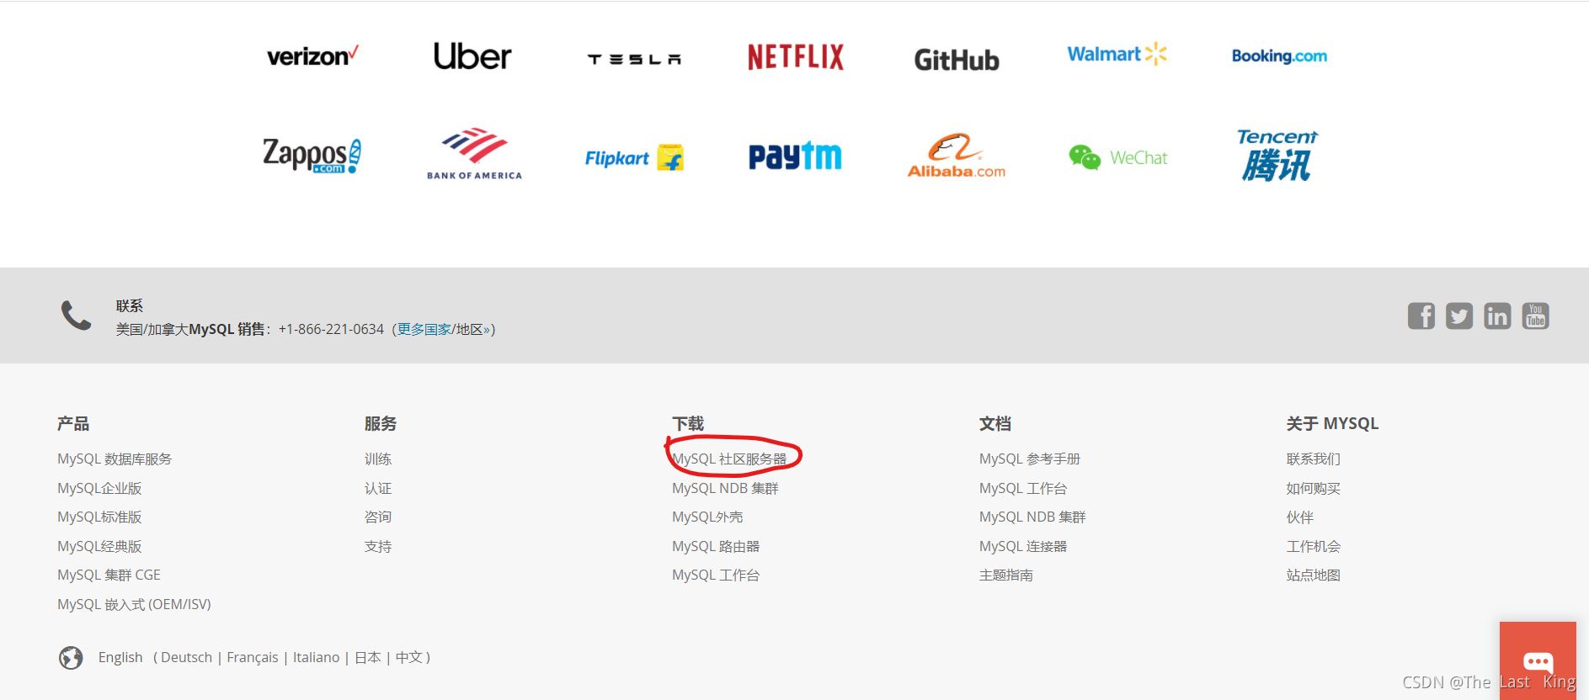Viewport: 1589px width, 700px height.
Task: Open MySQL 数据库服务 link
Action: click(115, 459)
